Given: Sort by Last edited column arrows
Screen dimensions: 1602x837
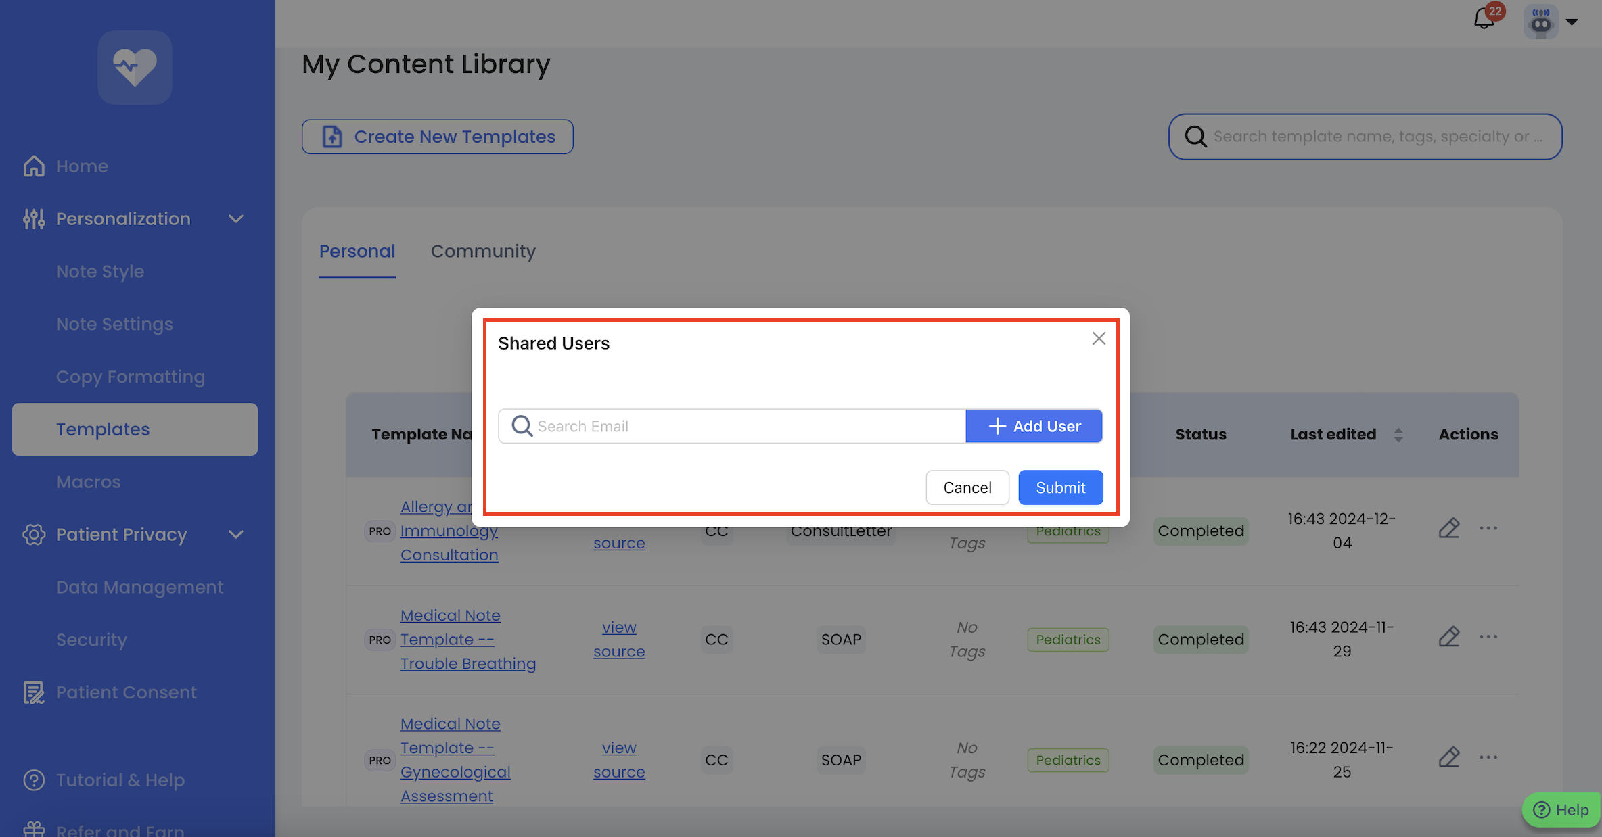Looking at the screenshot, I should click(1398, 435).
